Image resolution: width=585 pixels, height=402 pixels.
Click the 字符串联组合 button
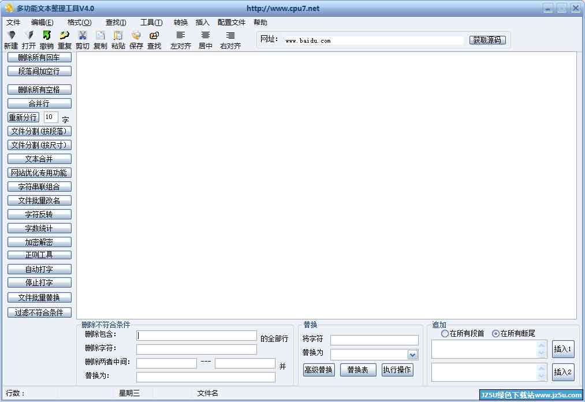[39, 187]
